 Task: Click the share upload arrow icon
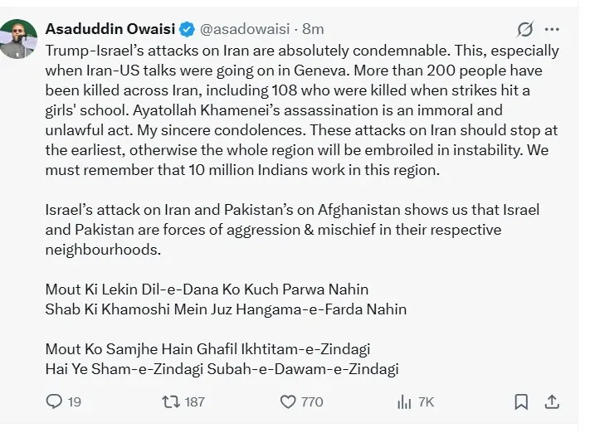point(551,401)
